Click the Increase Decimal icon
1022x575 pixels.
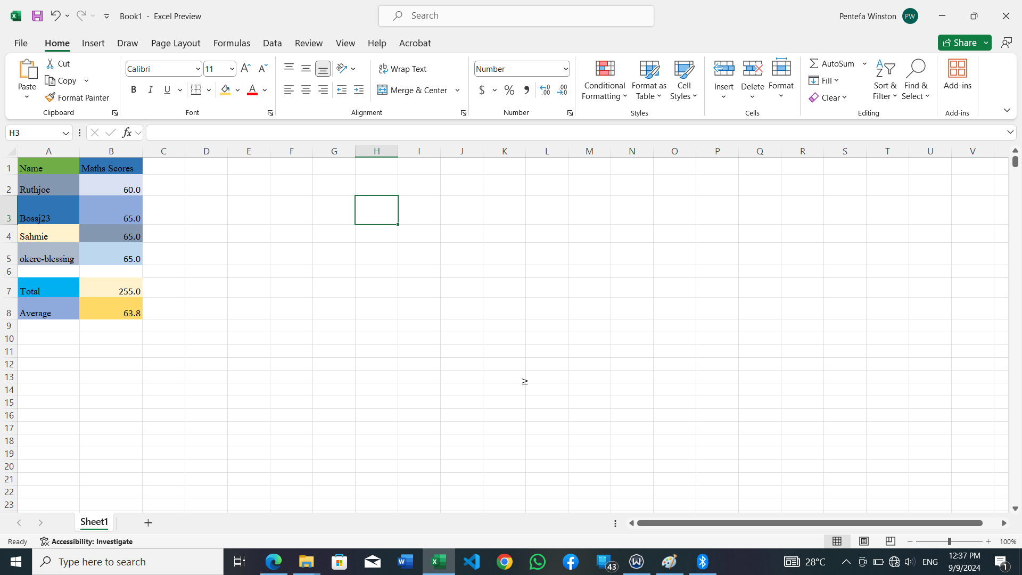[545, 90]
